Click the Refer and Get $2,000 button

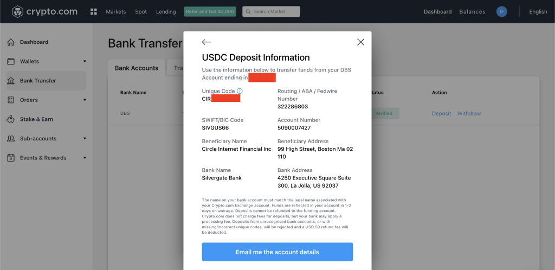click(210, 12)
